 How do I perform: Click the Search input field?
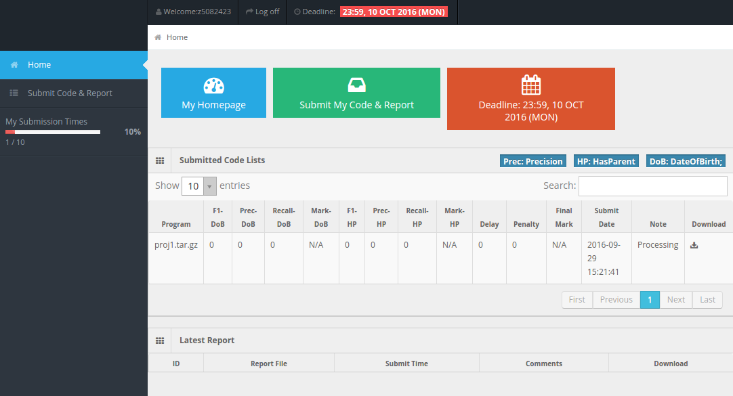(x=652, y=185)
